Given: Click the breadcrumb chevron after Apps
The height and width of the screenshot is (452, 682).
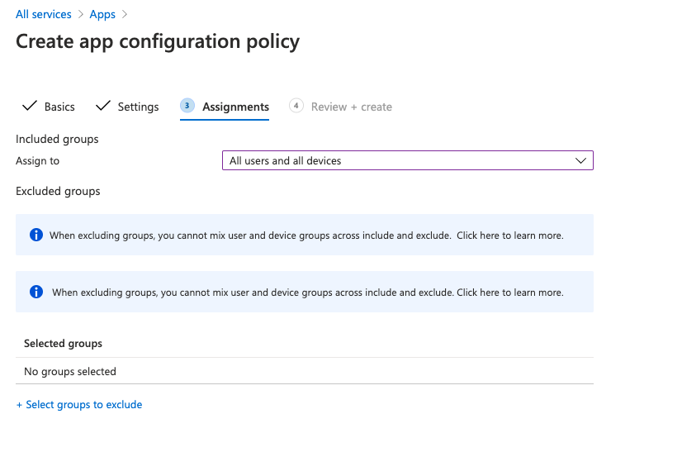Looking at the screenshot, I should [x=125, y=15].
